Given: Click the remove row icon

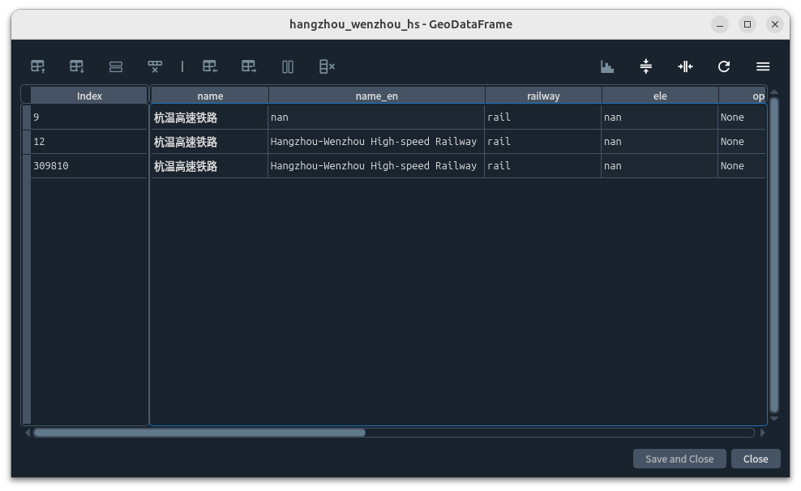Looking at the screenshot, I should click(155, 66).
